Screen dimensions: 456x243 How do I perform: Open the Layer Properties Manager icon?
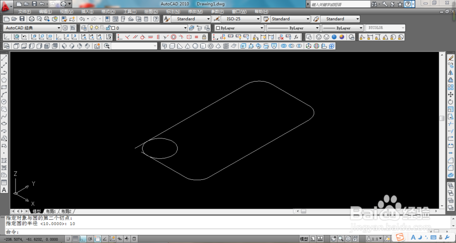(84, 28)
